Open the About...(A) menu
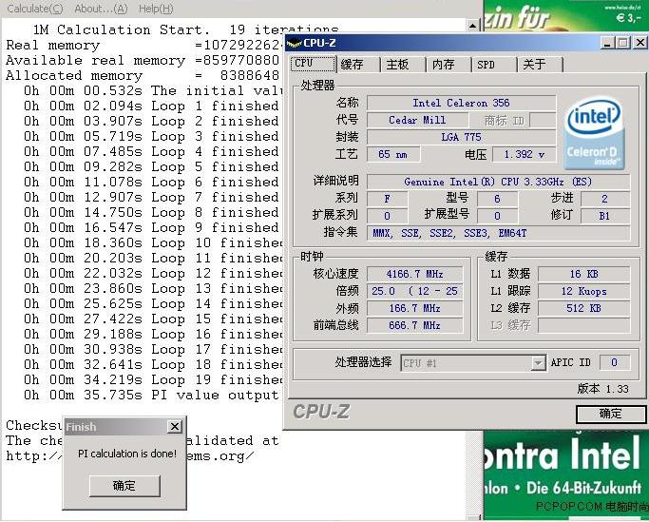The height and width of the screenshot is (522, 649). tap(101, 9)
